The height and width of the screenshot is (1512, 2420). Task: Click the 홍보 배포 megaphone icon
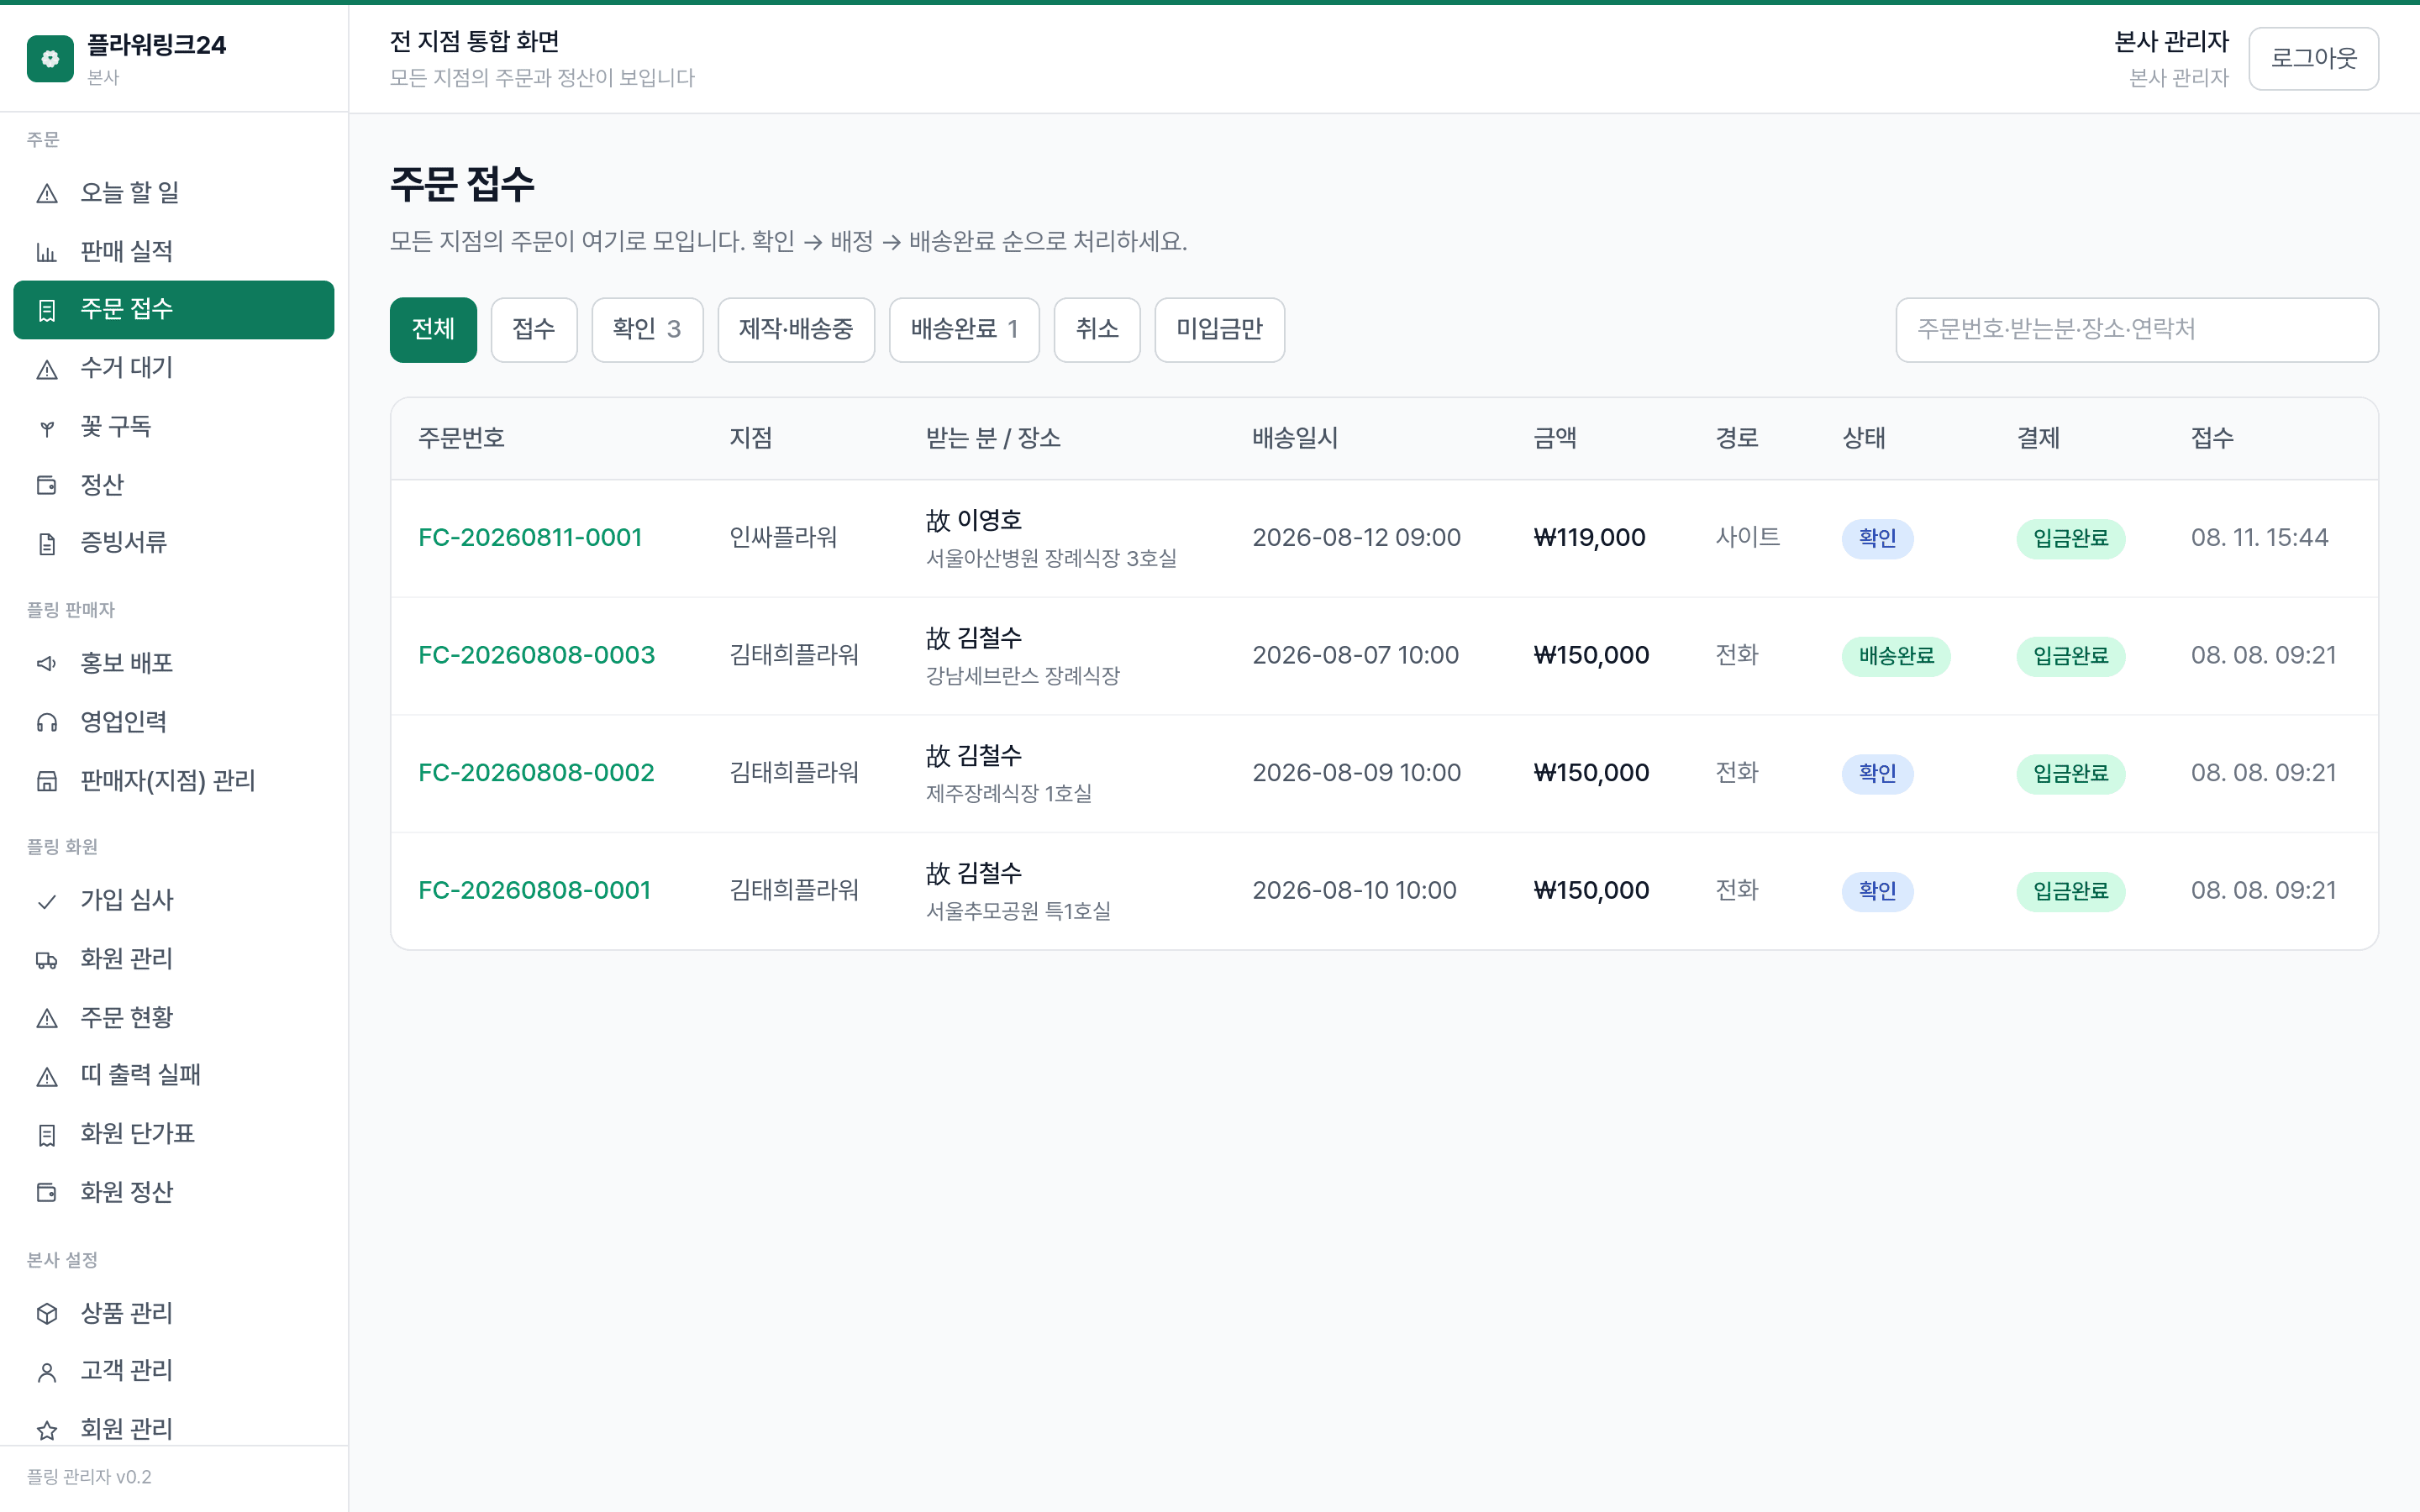click(47, 664)
